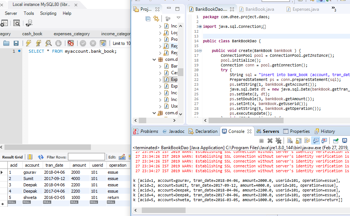
Task: Click the search table data icon
Action: click(17, 23)
